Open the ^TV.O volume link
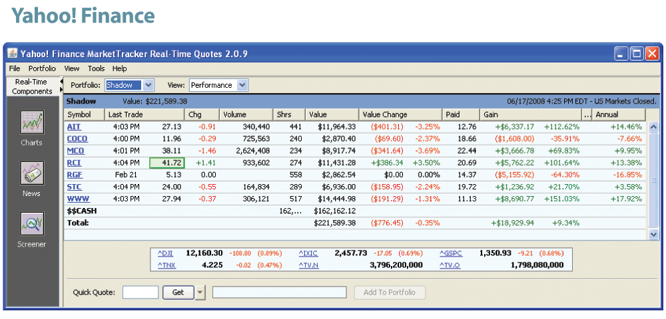 coord(450,266)
